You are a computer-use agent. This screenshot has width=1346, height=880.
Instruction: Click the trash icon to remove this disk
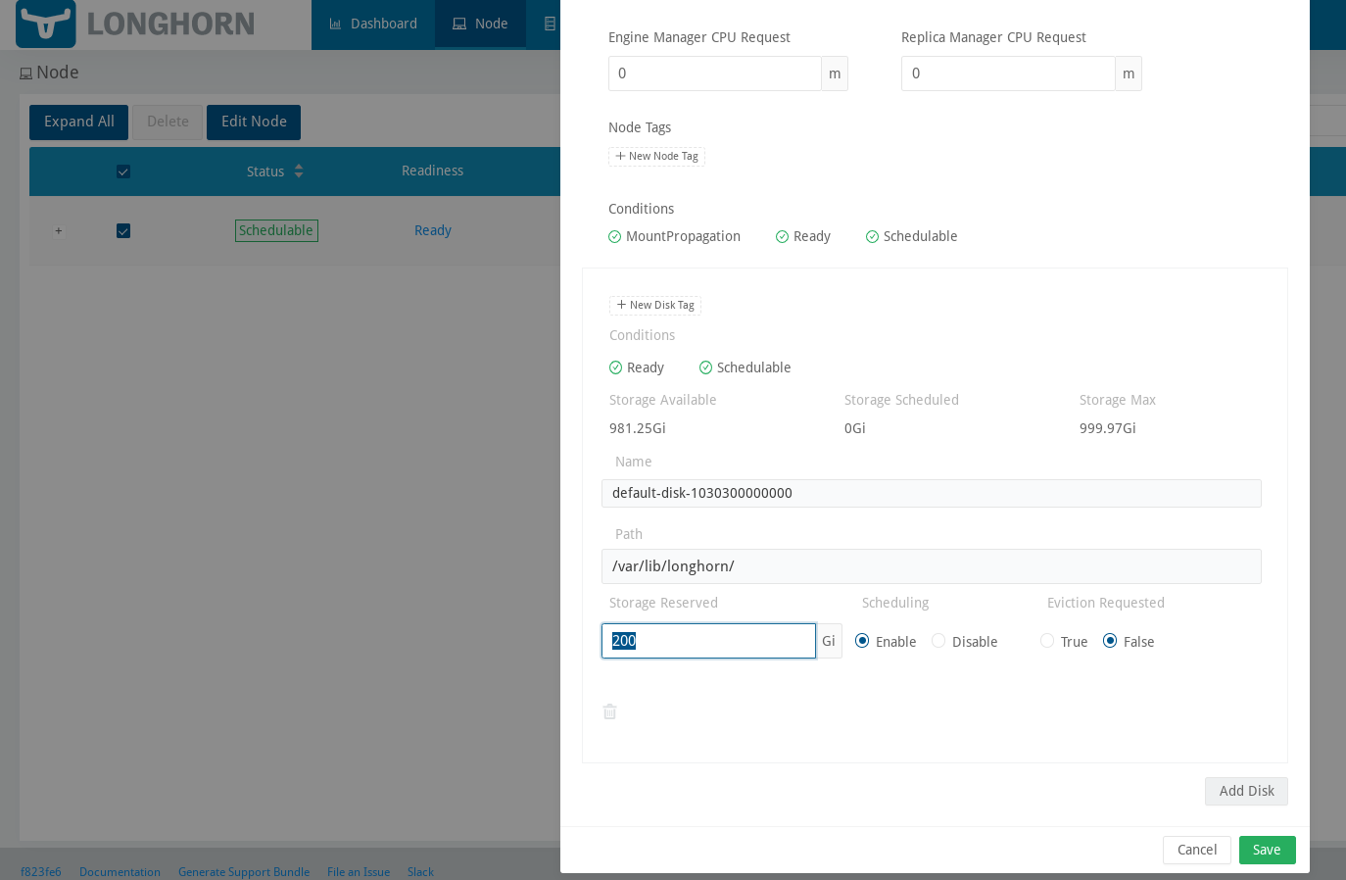pos(609,711)
